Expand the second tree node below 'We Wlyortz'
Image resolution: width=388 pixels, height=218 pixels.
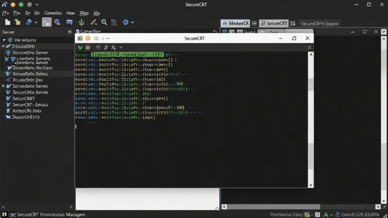3,46
